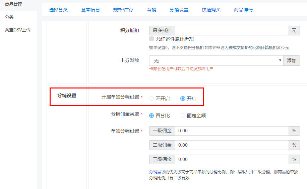Open the 选择分类 tab
The width and height of the screenshot is (307, 189).
click(x=58, y=10)
